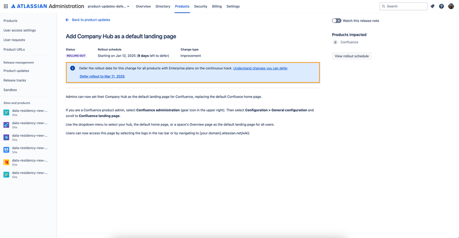
Task: Open the notifications megaphone icon
Action: pyautogui.click(x=432, y=6)
